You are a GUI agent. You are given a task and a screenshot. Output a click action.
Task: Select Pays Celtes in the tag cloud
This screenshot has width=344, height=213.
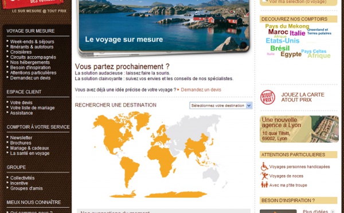coord(314,51)
